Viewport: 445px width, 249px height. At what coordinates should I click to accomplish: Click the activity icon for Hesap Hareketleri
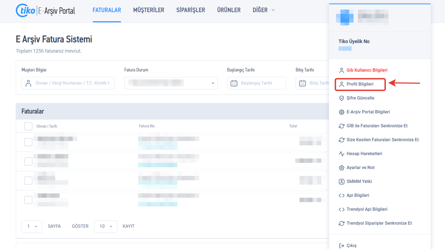341,154
